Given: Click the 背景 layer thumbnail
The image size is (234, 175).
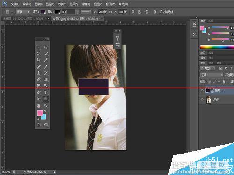Looking at the screenshot, I should 209,99.
